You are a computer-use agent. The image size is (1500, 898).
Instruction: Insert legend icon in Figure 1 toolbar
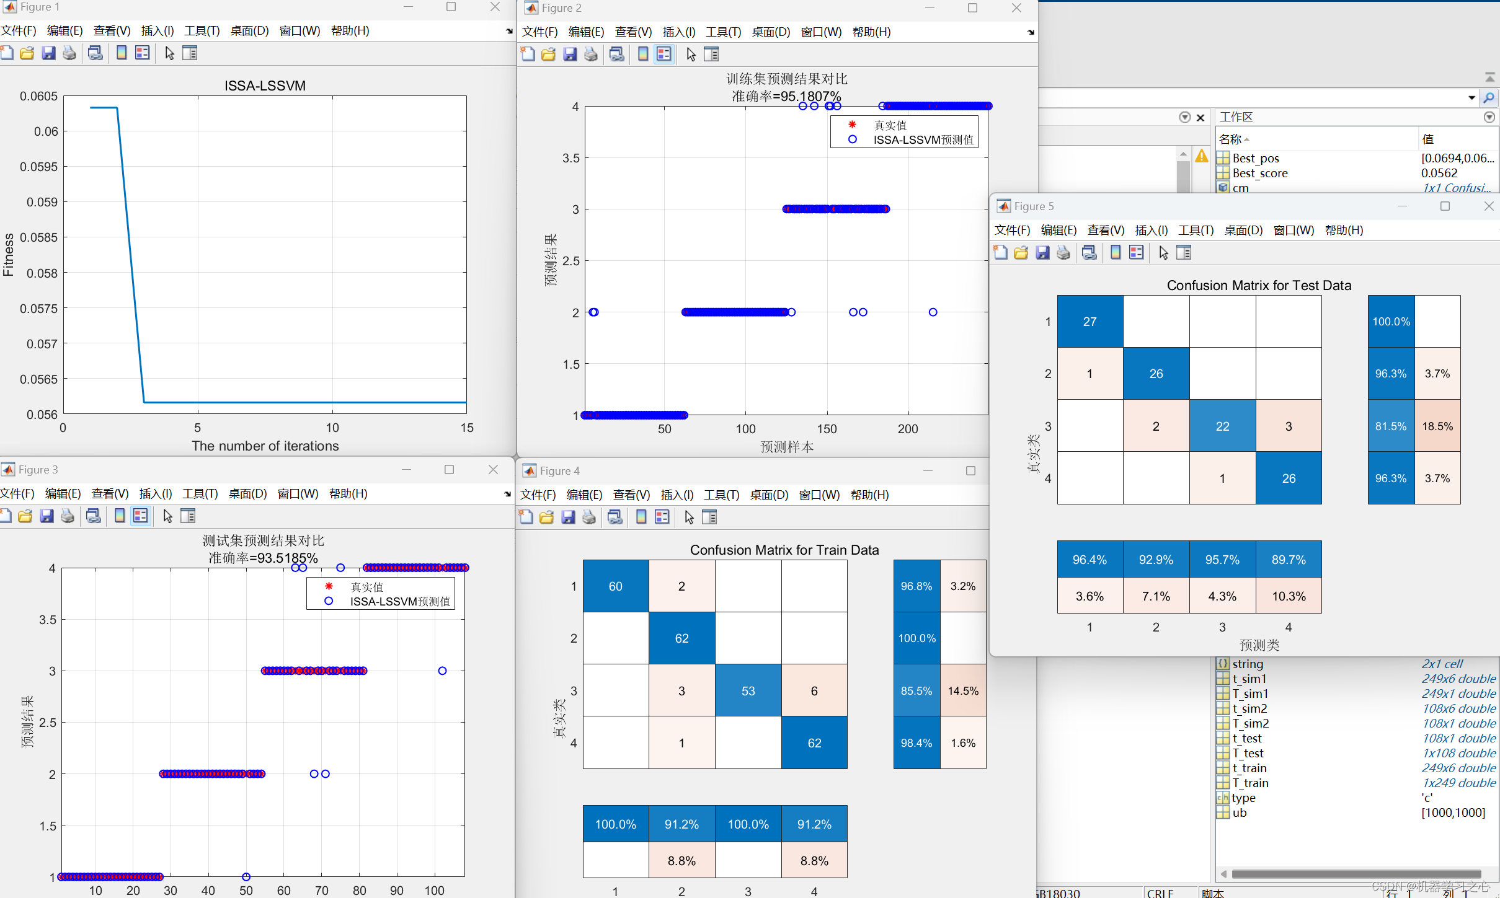pyautogui.click(x=143, y=53)
